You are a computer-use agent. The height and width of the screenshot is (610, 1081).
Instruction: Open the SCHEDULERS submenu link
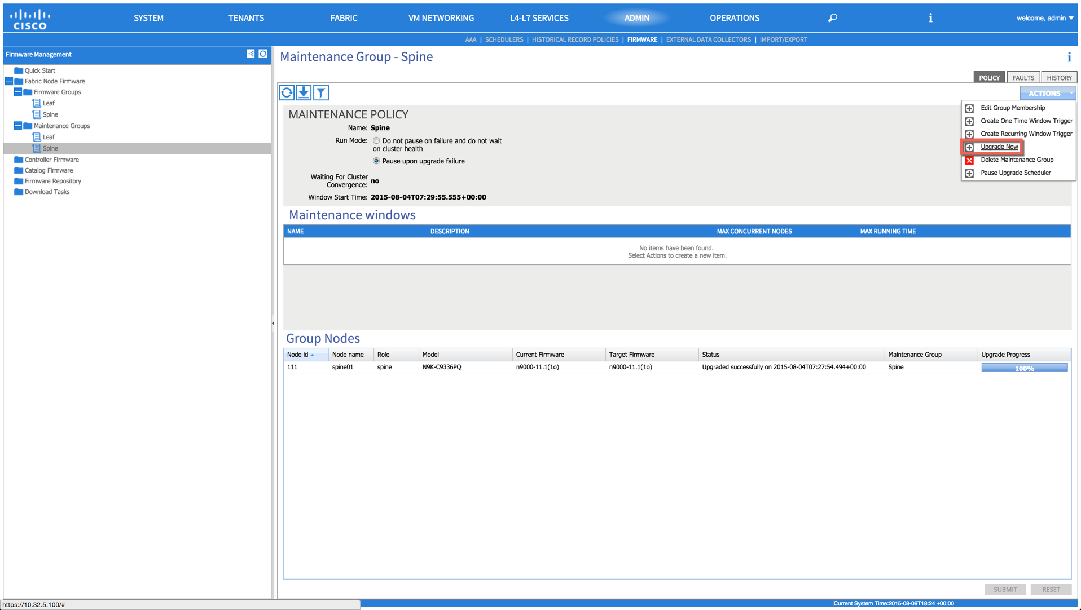(x=504, y=39)
